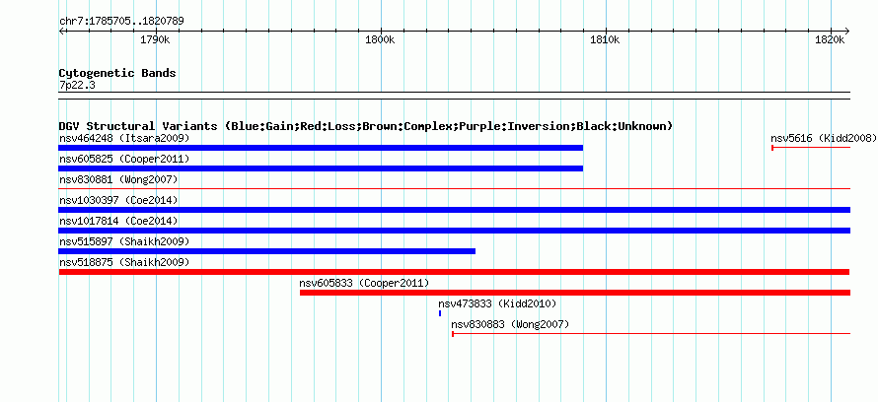Click the nsv830881 (Wong2007) label

tap(118, 179)
